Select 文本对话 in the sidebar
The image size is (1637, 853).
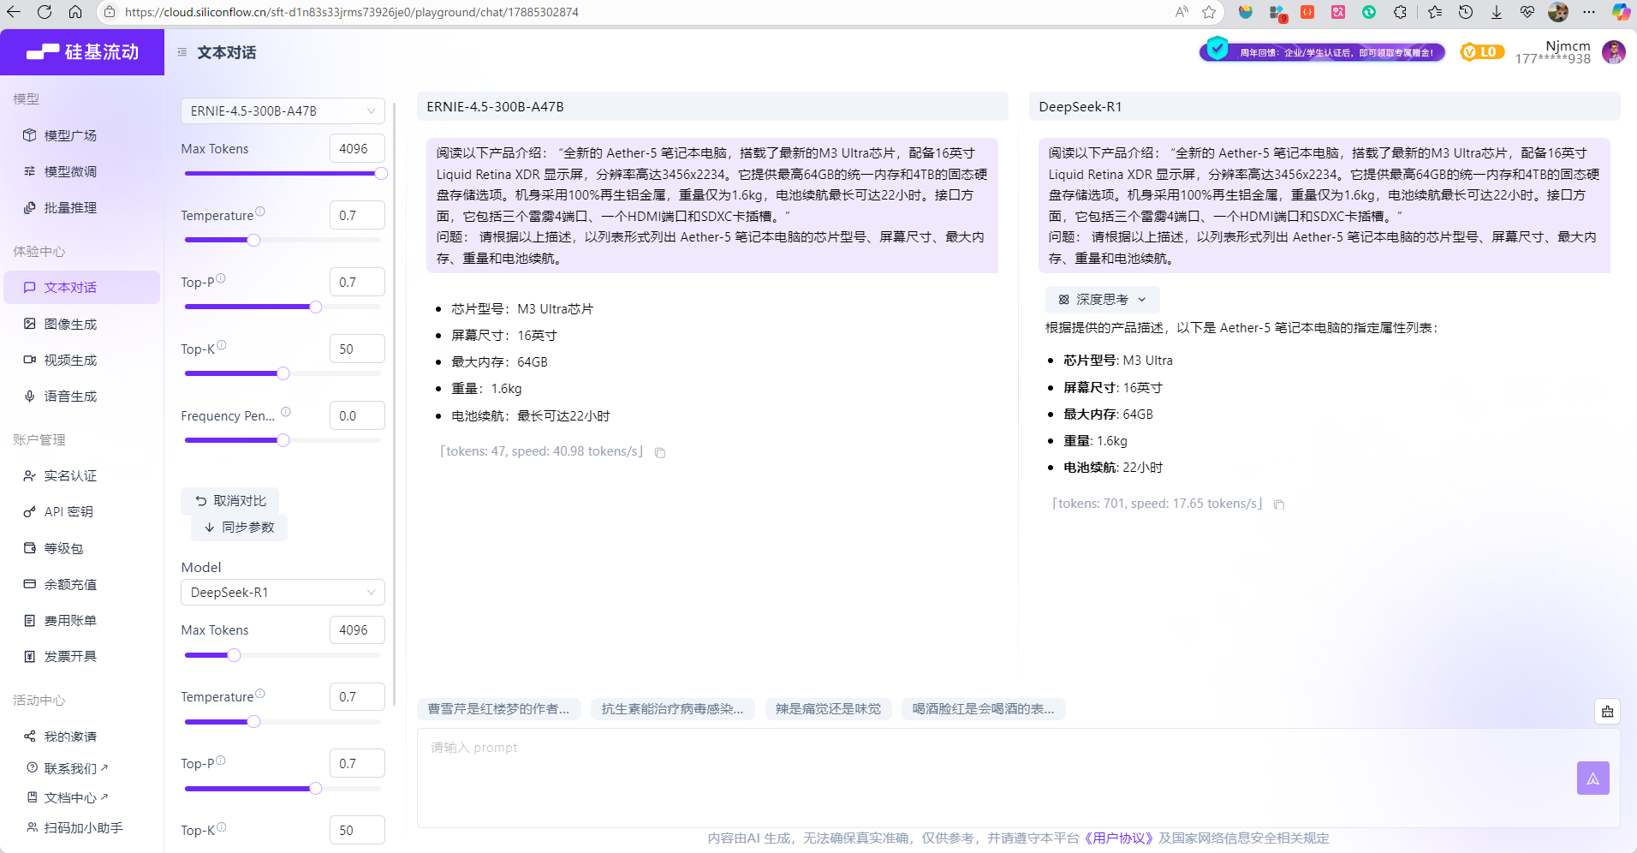[81, 287]
